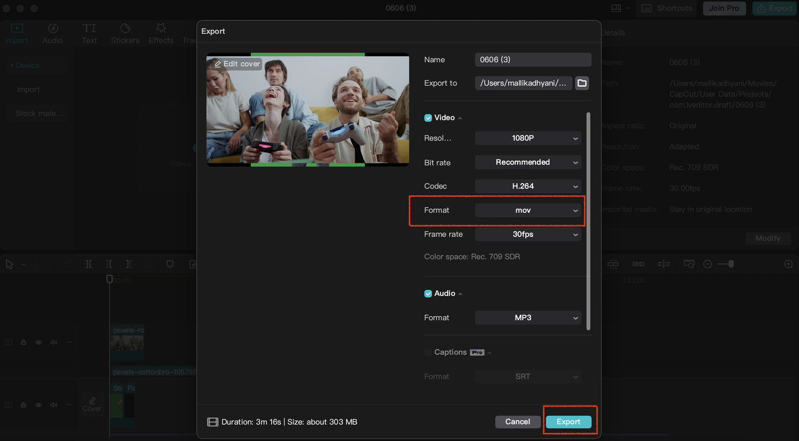Open the Text tab in the top toolbar
Screen dimensions: 799x441
(89, 34)
